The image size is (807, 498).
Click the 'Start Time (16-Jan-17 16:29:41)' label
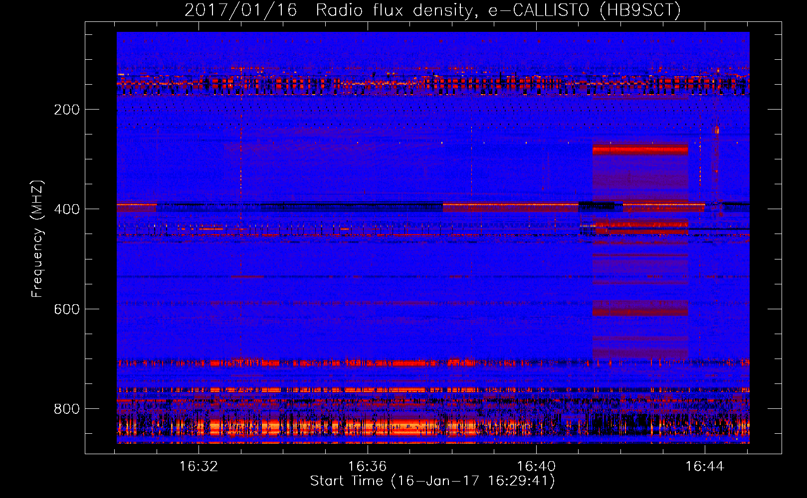point(432,481)
